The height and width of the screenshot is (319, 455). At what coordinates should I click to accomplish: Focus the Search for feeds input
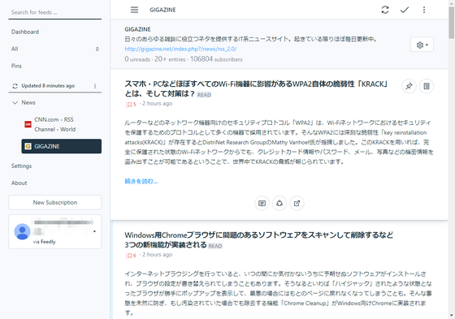55,12
